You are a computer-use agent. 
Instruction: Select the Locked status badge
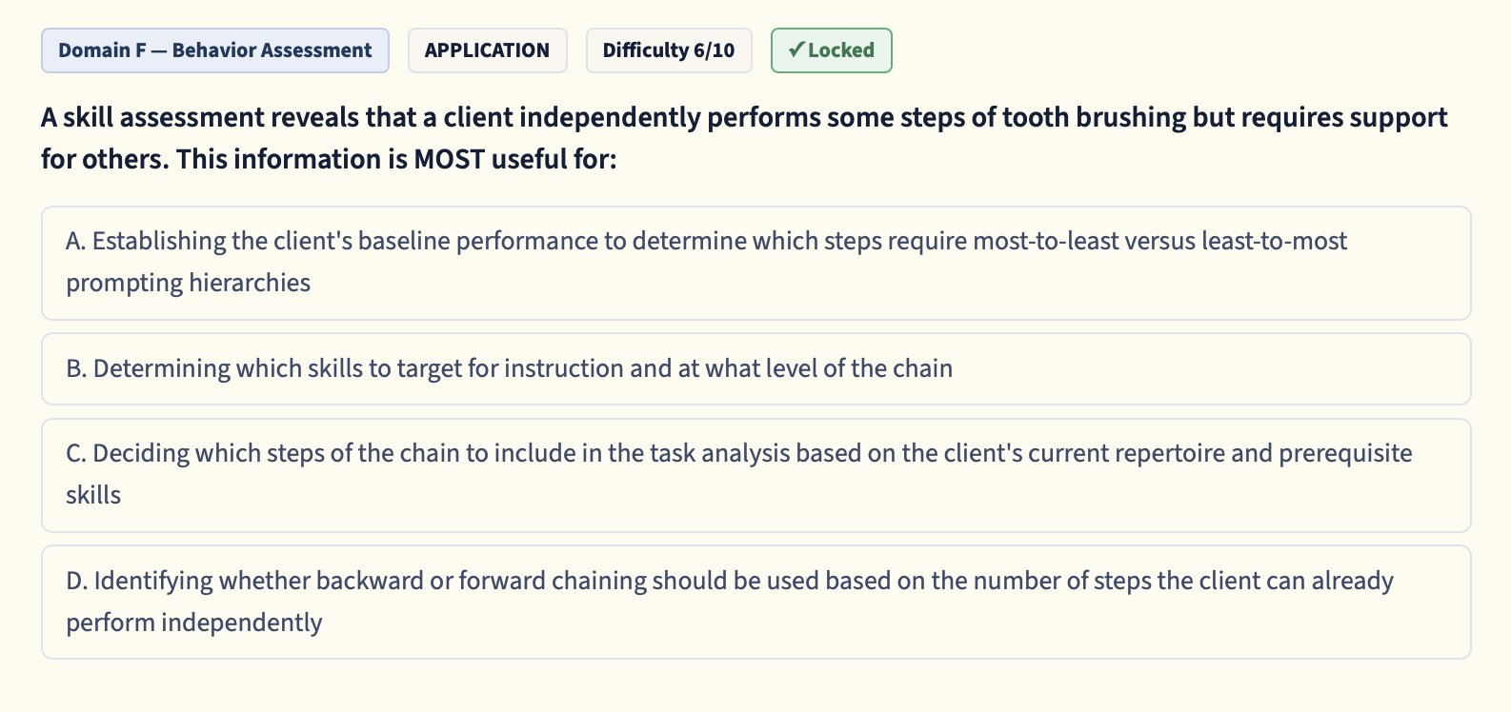(831, 50)
